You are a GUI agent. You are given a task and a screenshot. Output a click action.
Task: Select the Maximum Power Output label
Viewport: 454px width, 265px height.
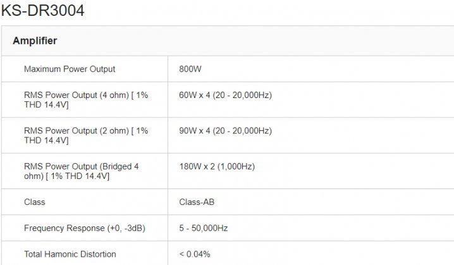click(70, 69)
